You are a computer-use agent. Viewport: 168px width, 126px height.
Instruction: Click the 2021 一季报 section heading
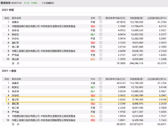pos(9,71)
